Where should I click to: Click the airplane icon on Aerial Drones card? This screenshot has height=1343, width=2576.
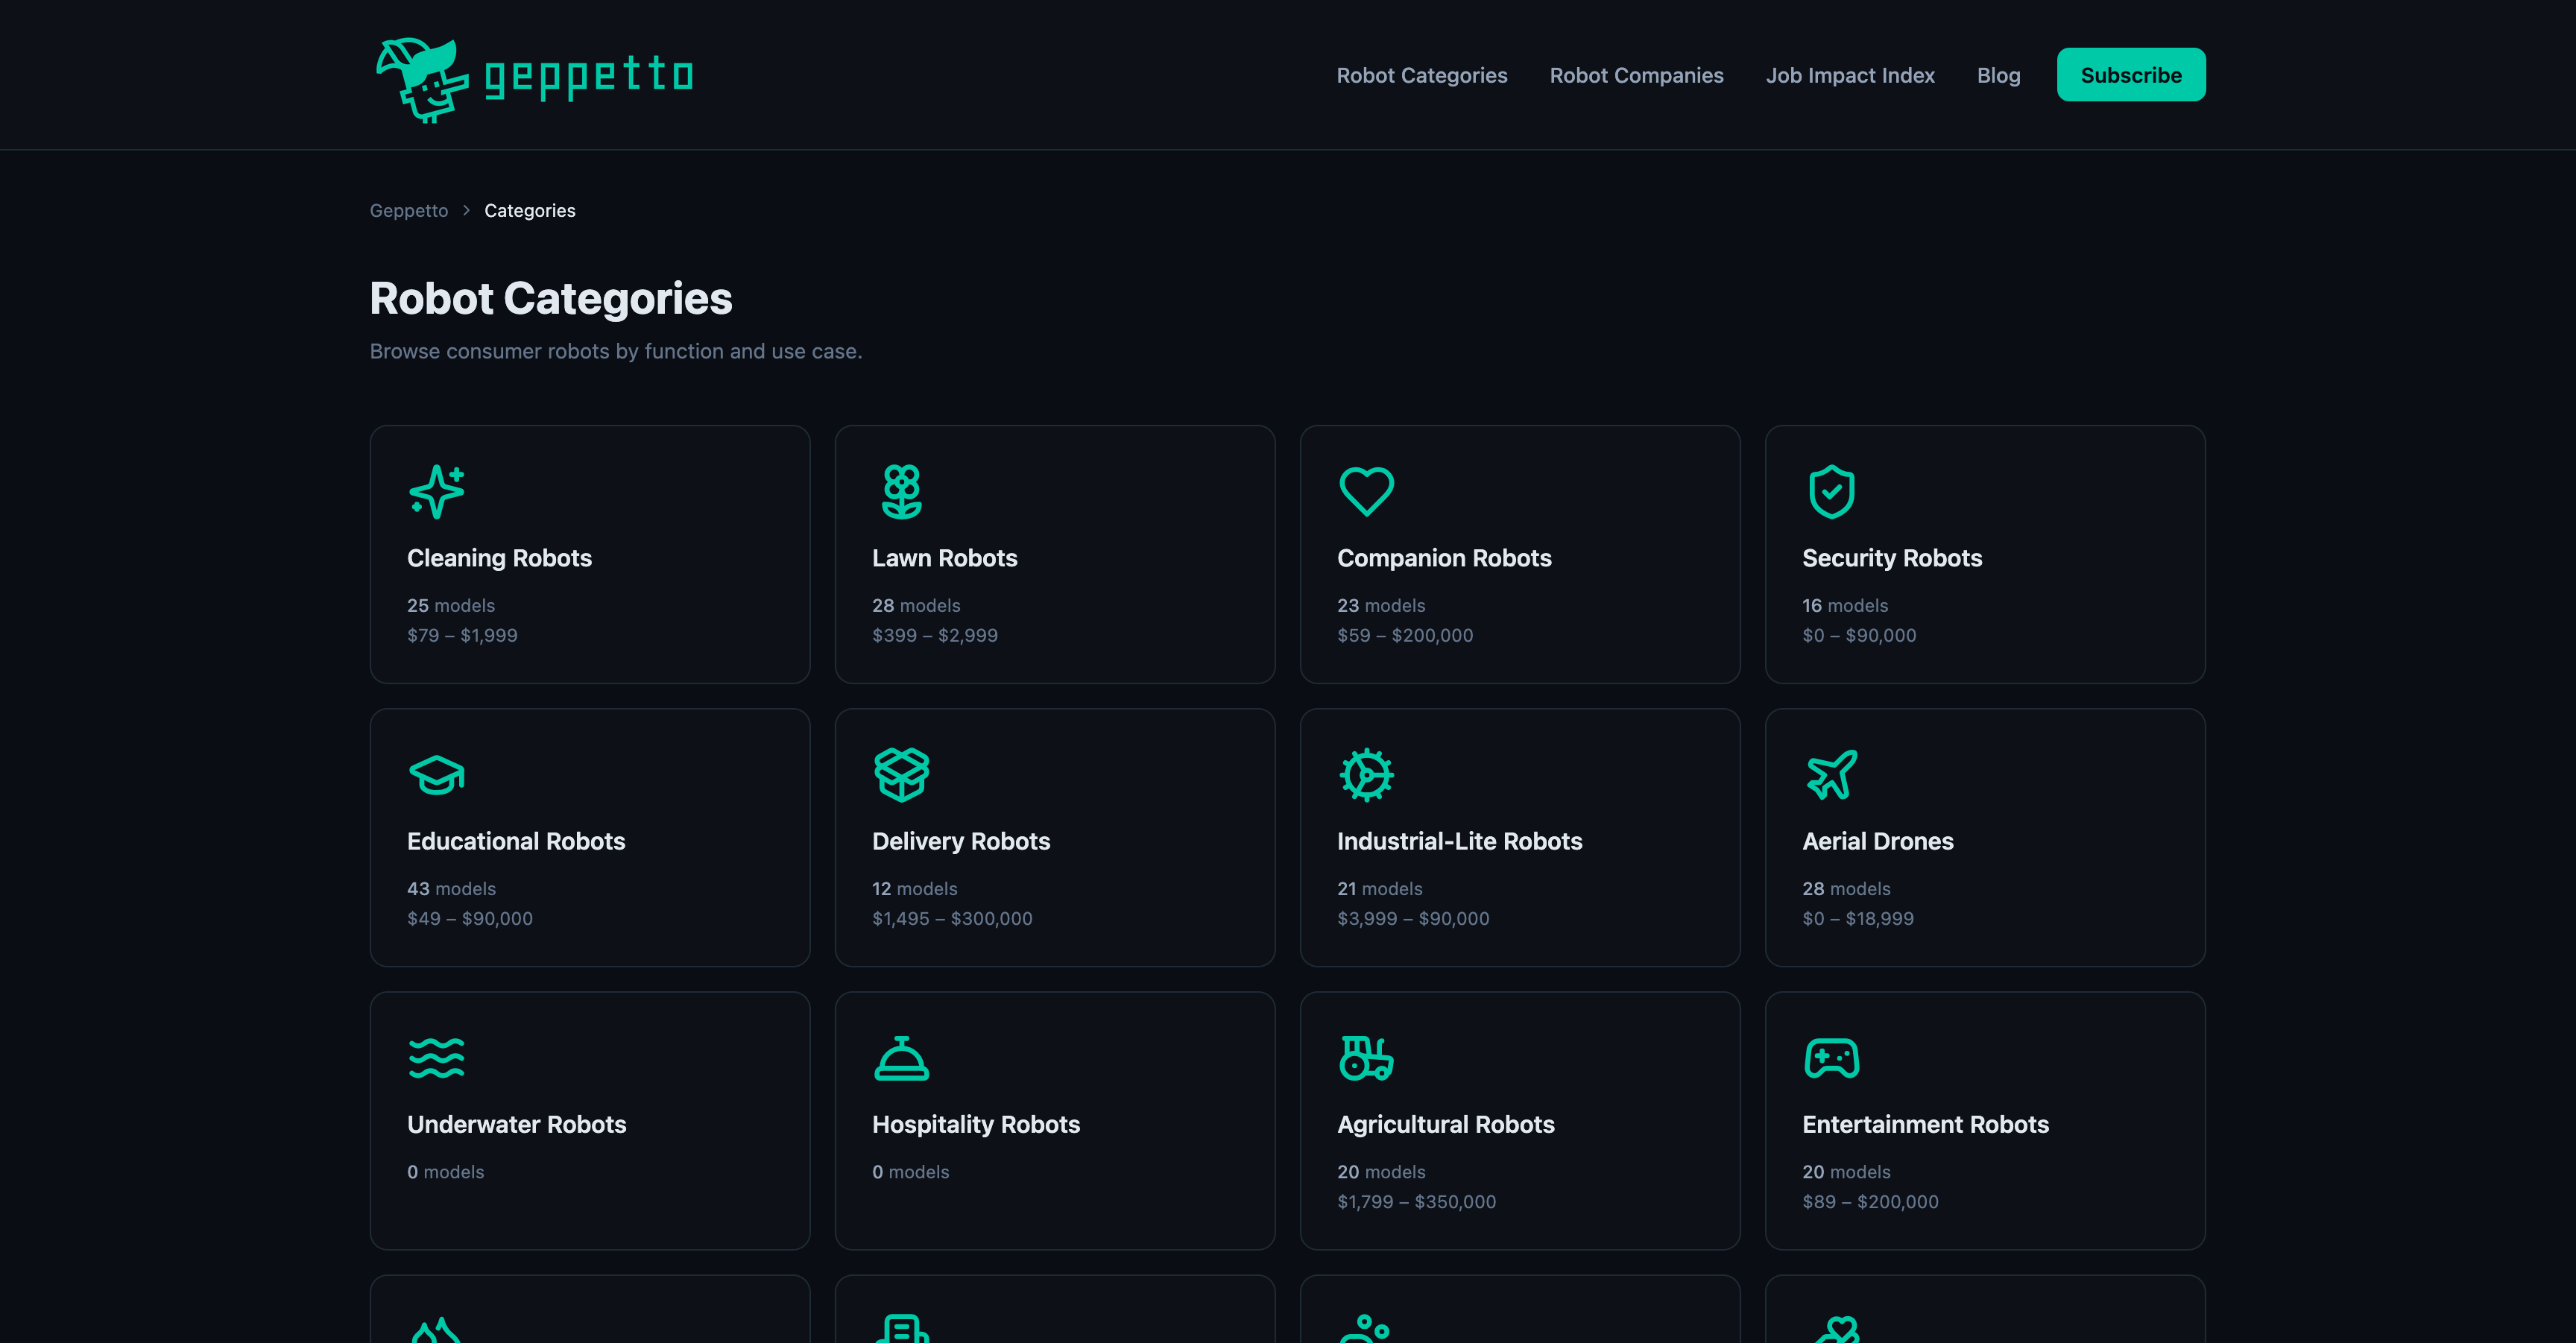point(1831,775)
